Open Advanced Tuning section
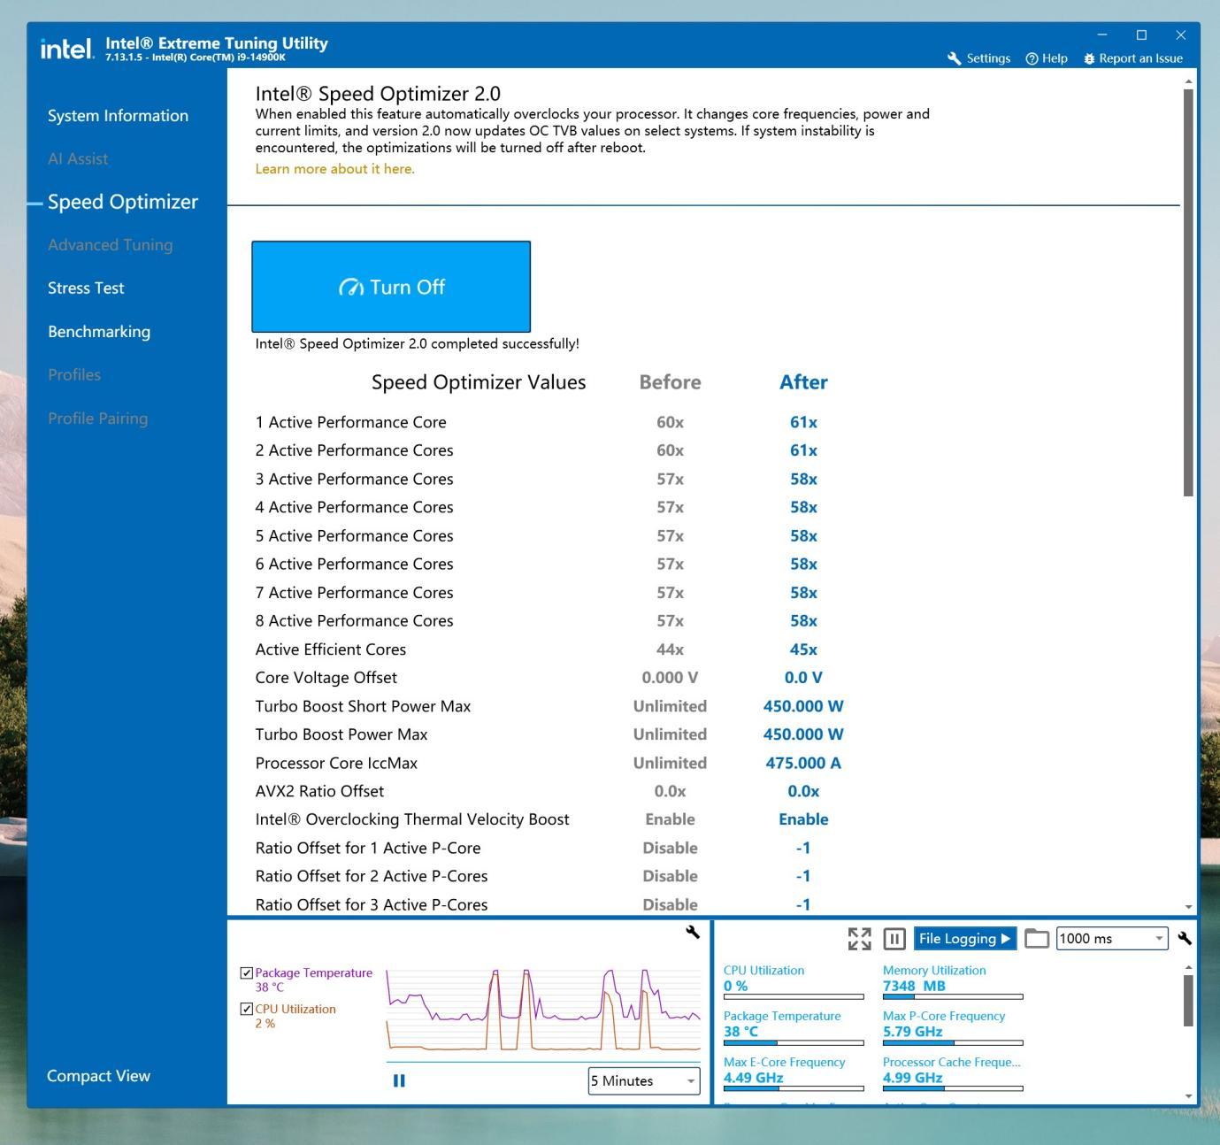Image resolution: width=1220 pixels, height=1145 pixels. 111,245
